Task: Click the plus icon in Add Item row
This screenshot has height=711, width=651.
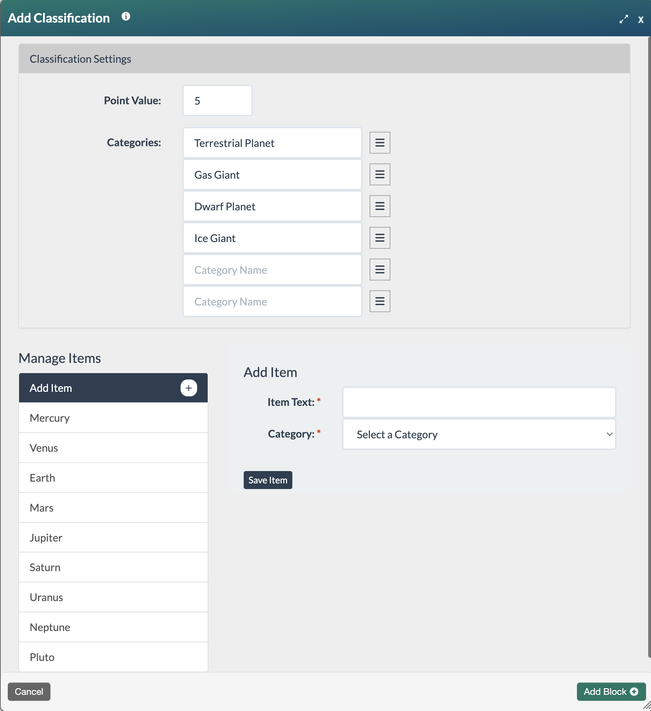Action: (189, 388)
